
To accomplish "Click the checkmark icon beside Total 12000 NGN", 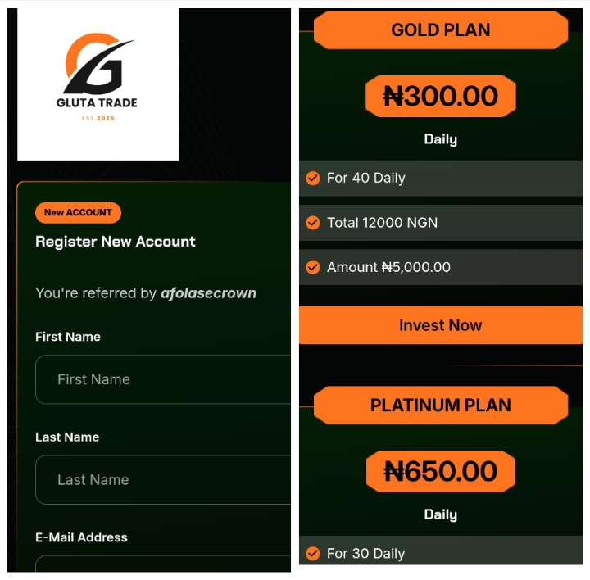I will 313,223.
